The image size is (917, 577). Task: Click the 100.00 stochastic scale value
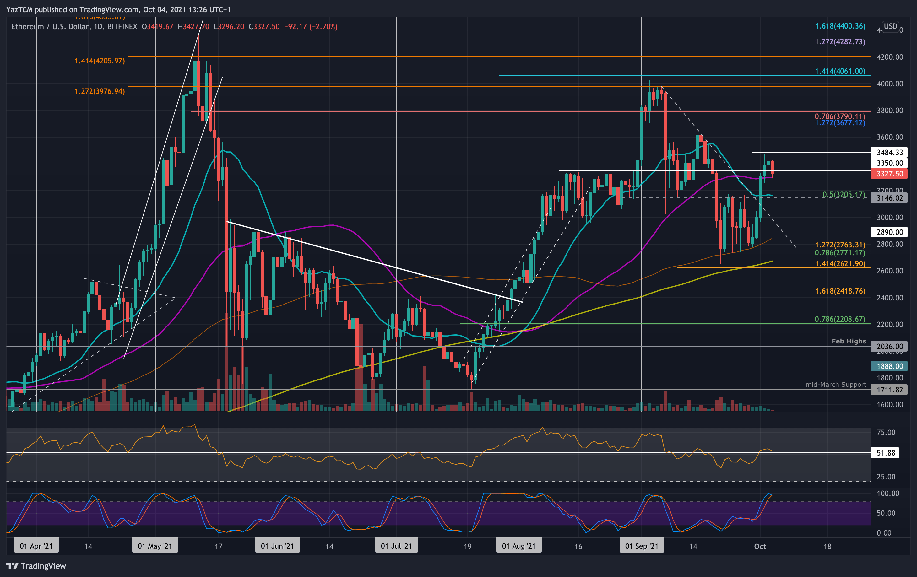pos(888,493)
